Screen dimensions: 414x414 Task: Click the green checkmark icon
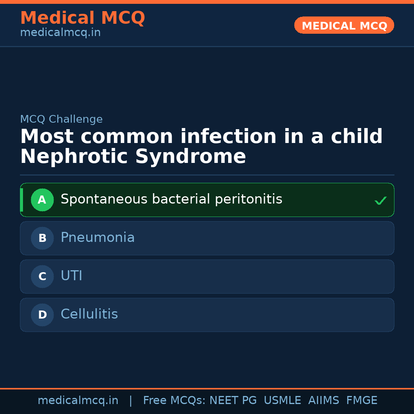pyautogui.click(x=380, y=200)
